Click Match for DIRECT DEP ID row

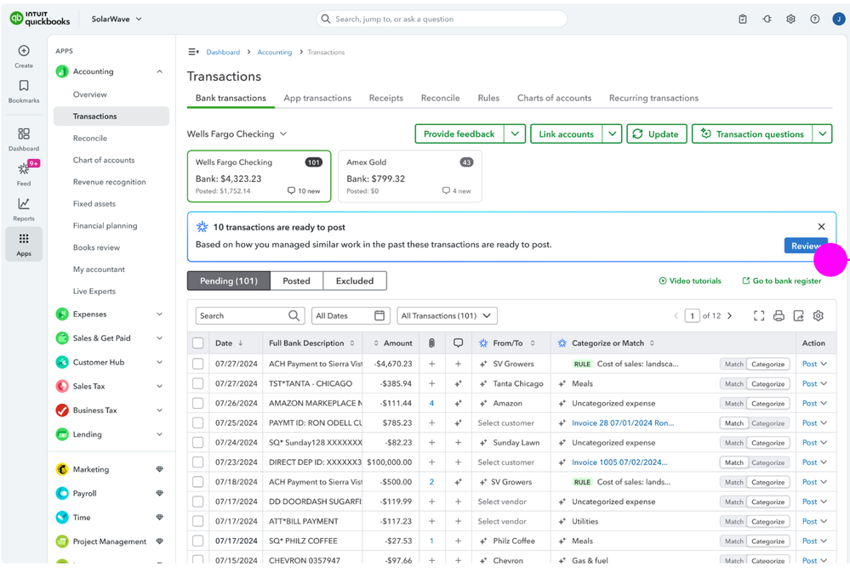[734, 462]
